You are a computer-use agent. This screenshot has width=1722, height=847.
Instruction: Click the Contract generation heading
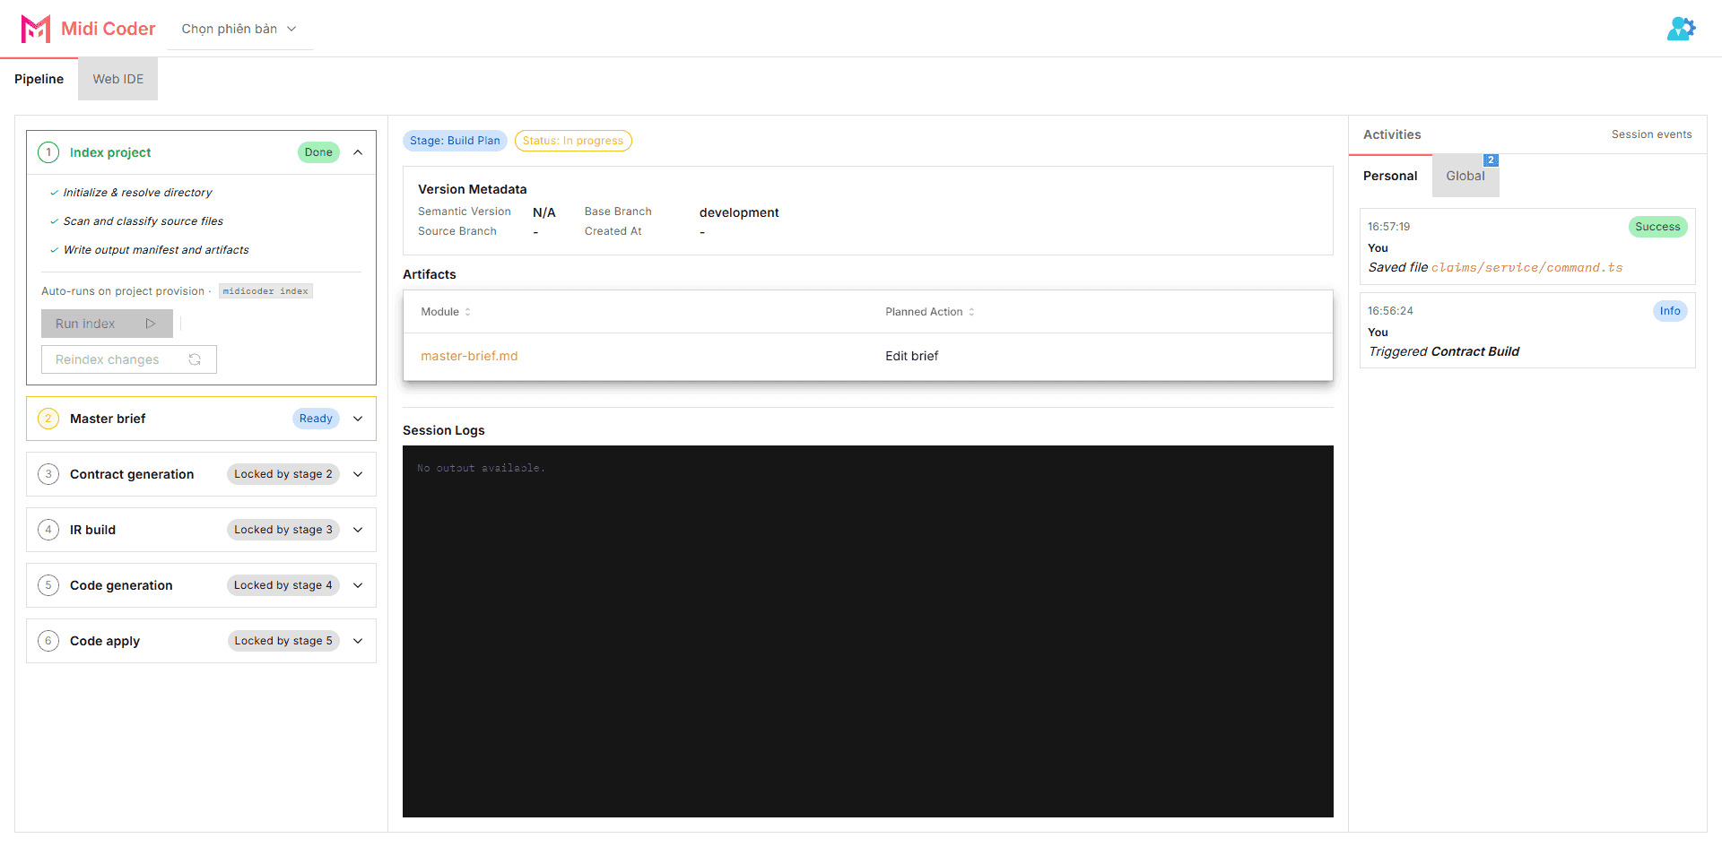132,474
